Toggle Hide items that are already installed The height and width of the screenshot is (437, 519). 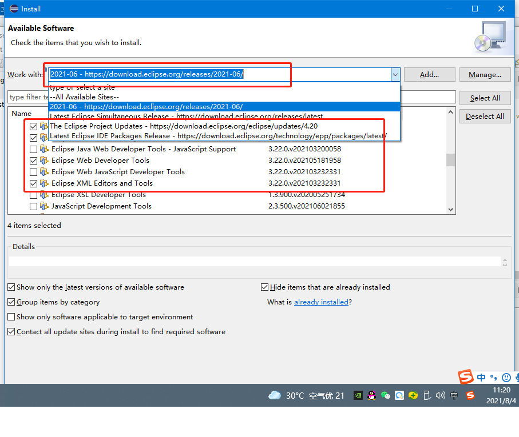(x=264, y=287)
